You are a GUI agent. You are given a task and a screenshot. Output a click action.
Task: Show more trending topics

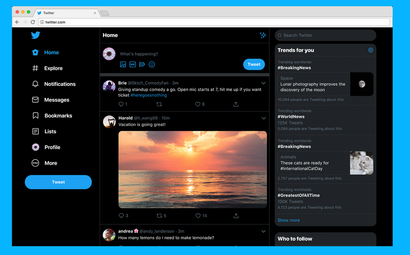(288, 220)
